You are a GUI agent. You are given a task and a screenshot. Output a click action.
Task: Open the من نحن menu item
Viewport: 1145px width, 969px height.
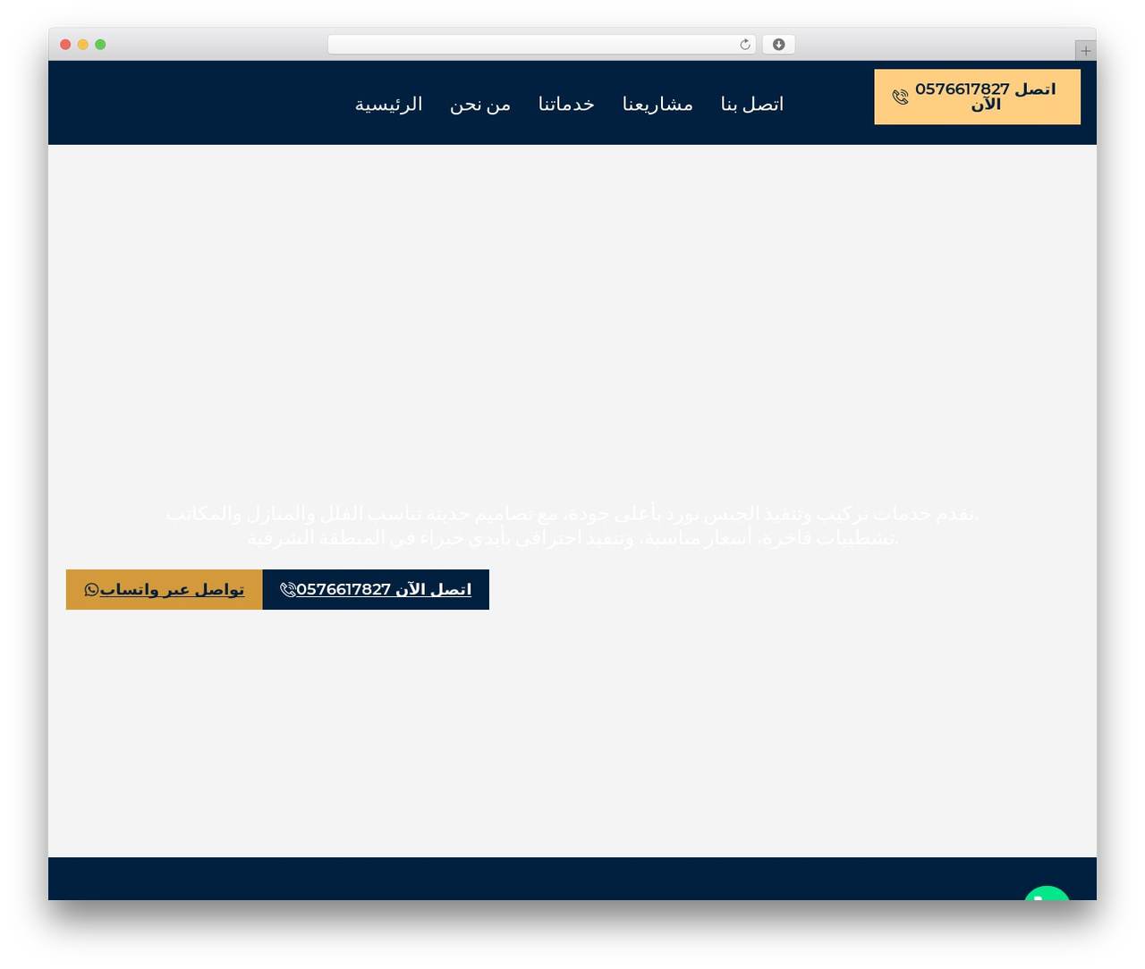(x=480, y=104)
